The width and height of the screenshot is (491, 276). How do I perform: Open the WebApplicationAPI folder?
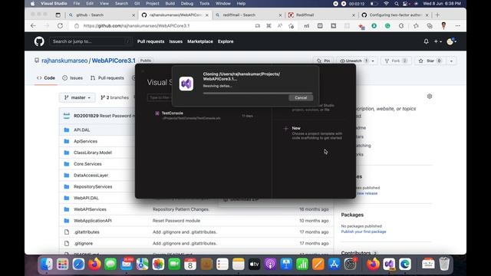pos(93,221)
